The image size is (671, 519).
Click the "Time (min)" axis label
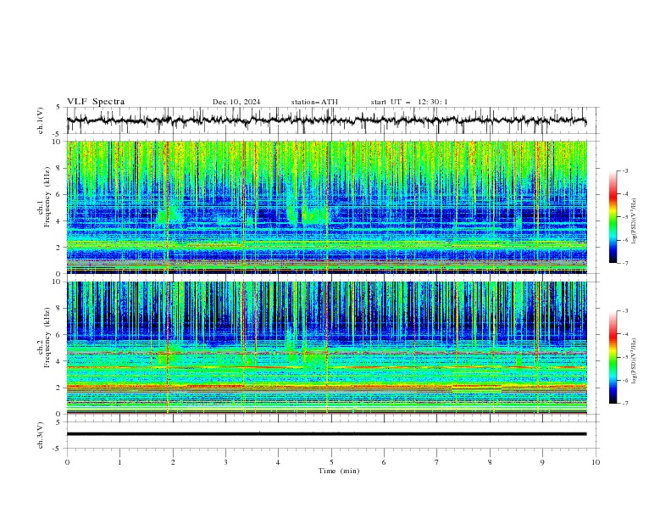[x=339, y=471]
